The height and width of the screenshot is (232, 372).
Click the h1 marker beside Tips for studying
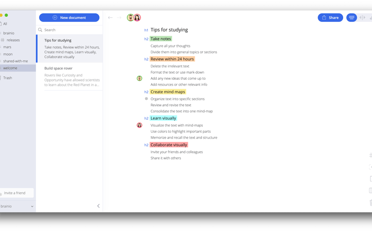pos(146,30)
